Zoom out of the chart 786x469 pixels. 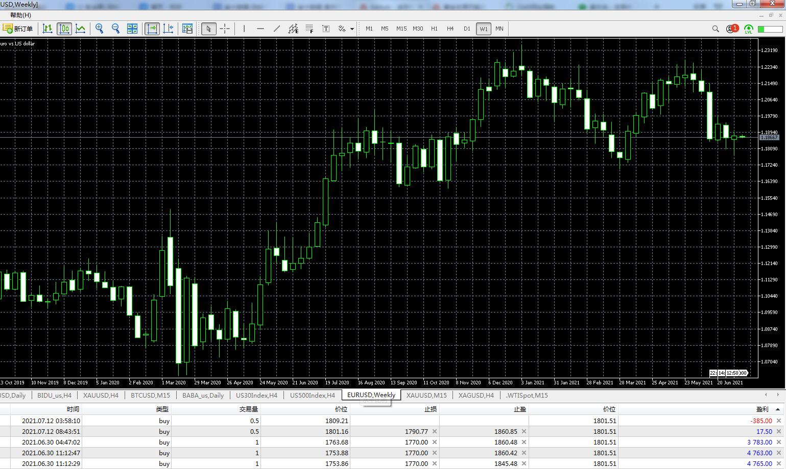115,29
